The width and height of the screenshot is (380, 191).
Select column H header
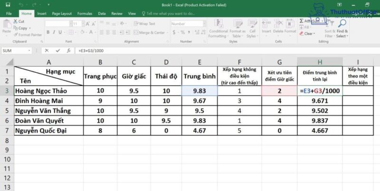pyautogui.click(x=320, y=62)
